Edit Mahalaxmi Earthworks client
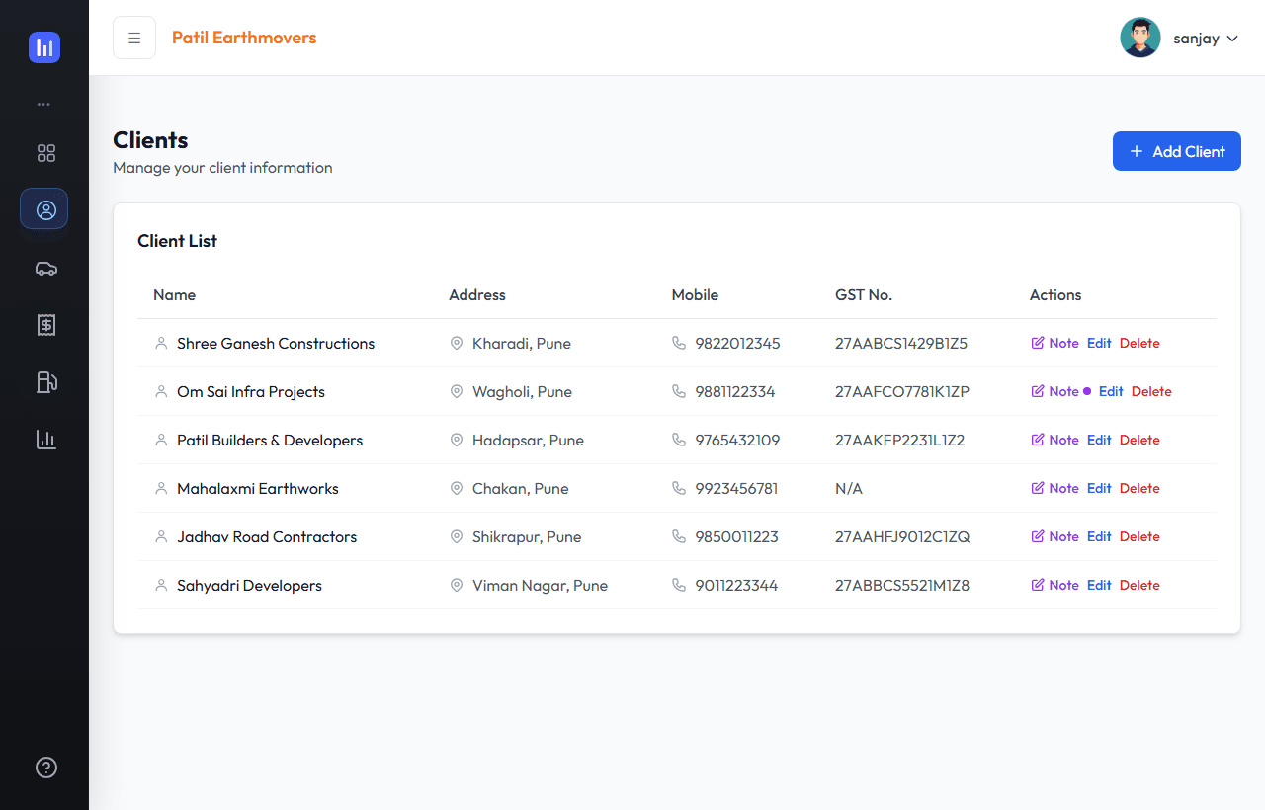Viewport: 1265px width, 810px height. pos(1099,488)
